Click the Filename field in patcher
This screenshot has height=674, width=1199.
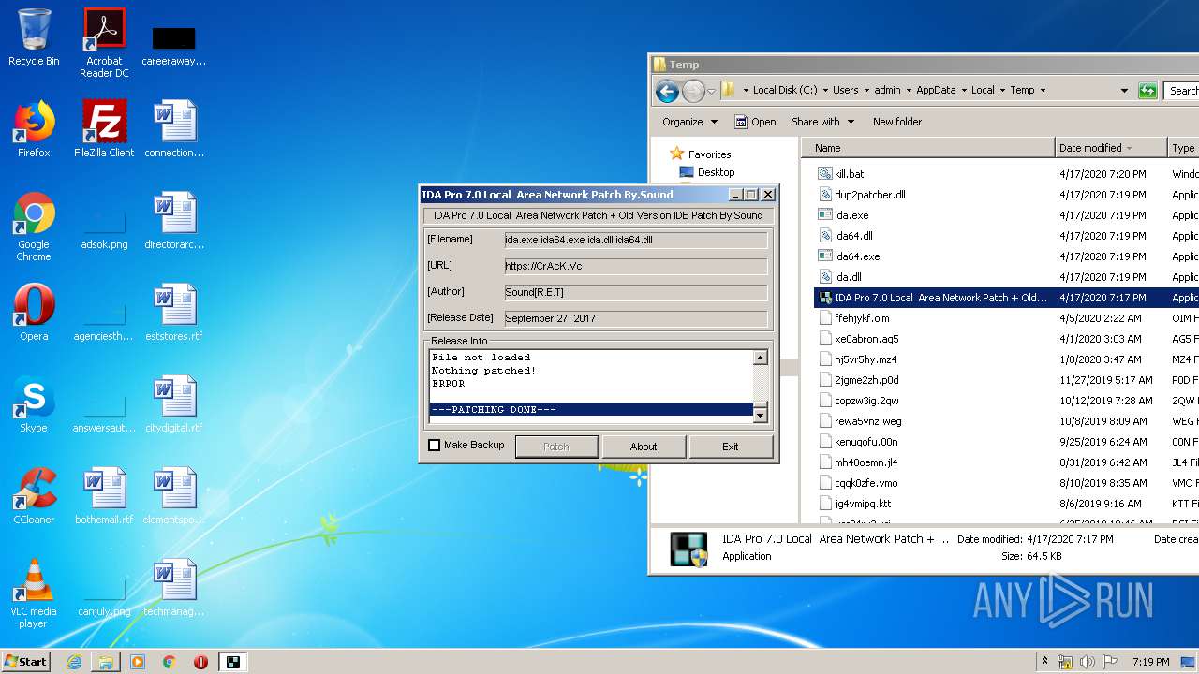pos(635,240)
